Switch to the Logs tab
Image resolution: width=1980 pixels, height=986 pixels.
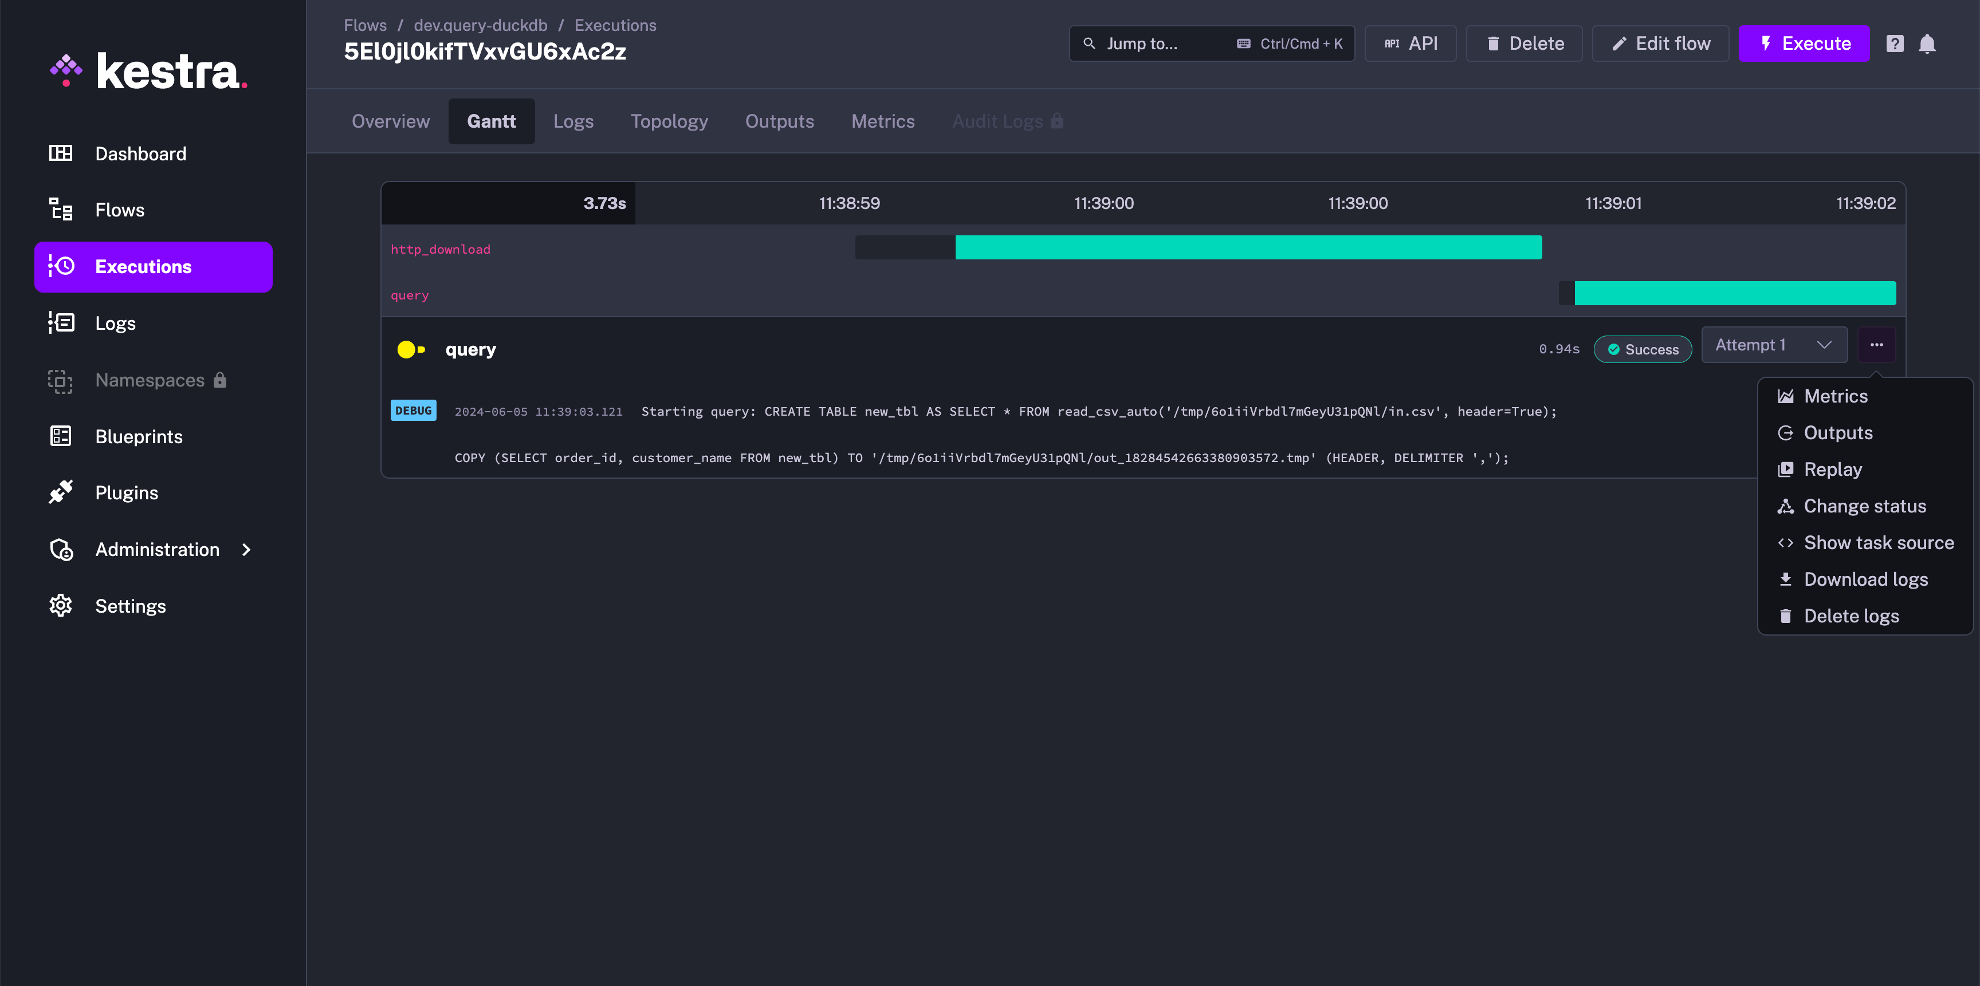tap(573, 121)
